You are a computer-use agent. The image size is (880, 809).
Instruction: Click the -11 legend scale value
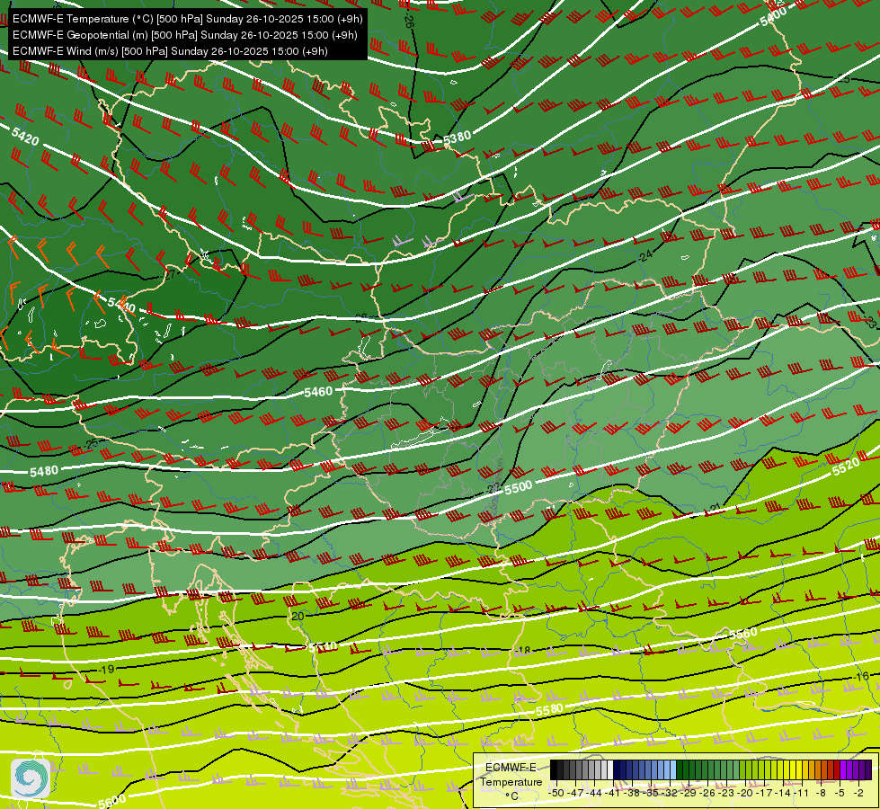802,793
